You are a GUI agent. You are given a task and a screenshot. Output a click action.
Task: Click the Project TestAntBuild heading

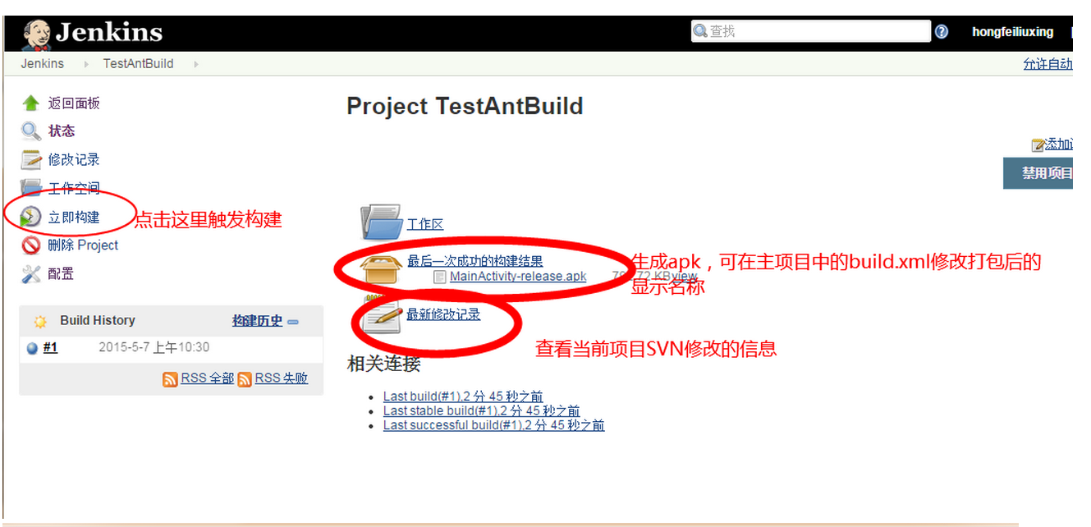pyautogui.click(x=465, y=107)
